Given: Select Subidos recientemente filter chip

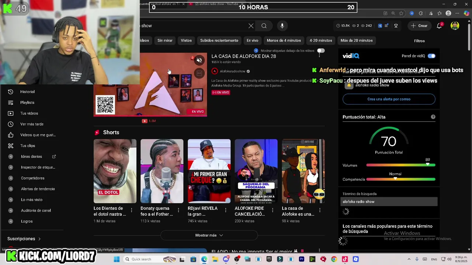Looking at the screenshot, I should (x=219, y=40).
